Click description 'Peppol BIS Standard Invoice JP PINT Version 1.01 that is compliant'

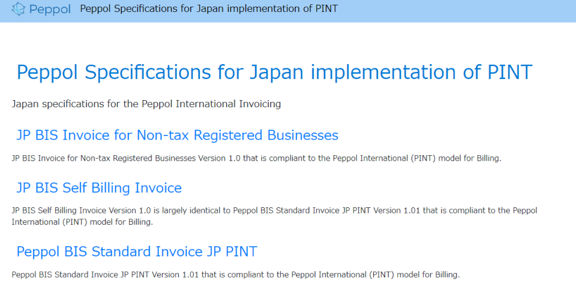point(137,274)
